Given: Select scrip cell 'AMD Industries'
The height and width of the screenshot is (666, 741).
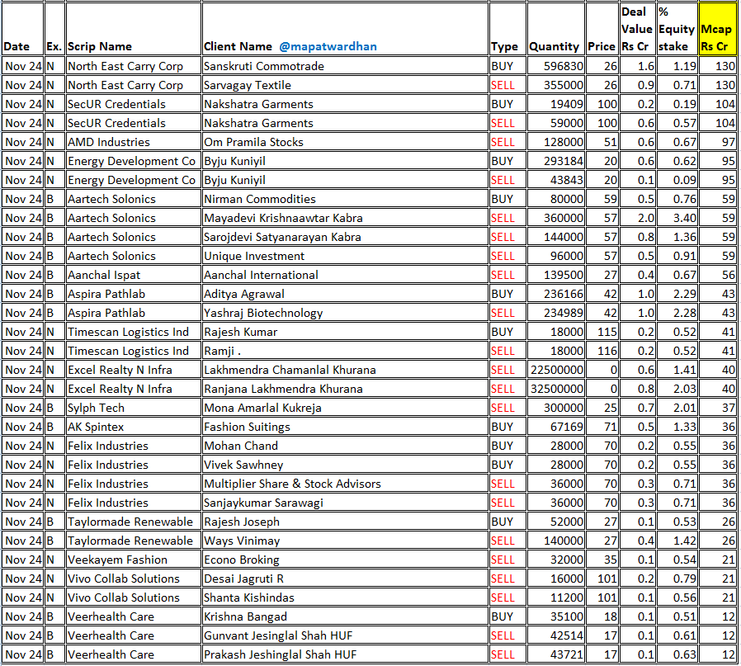Looking at the screenshot, I should click(x=134, y=142).
